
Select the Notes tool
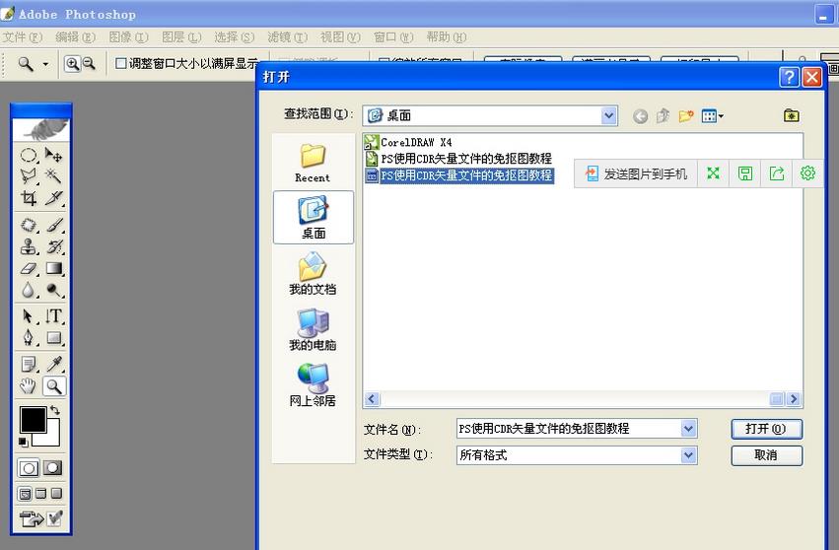pos(29,365)
